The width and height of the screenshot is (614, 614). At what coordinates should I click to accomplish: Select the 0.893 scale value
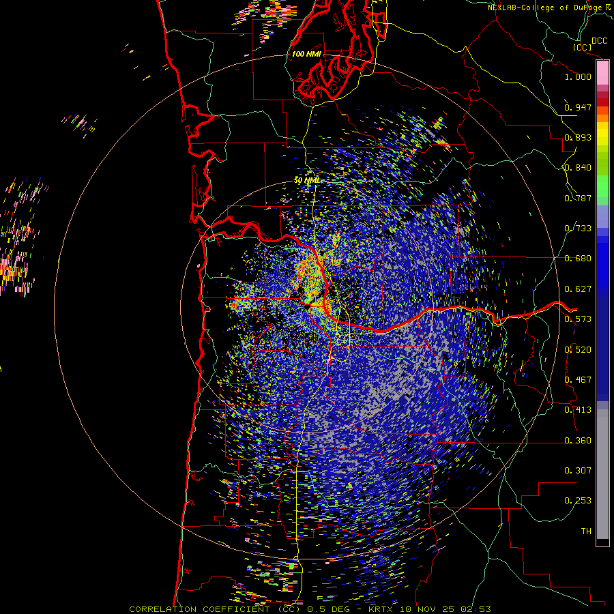pyautogui.click(x=578, y=137)
